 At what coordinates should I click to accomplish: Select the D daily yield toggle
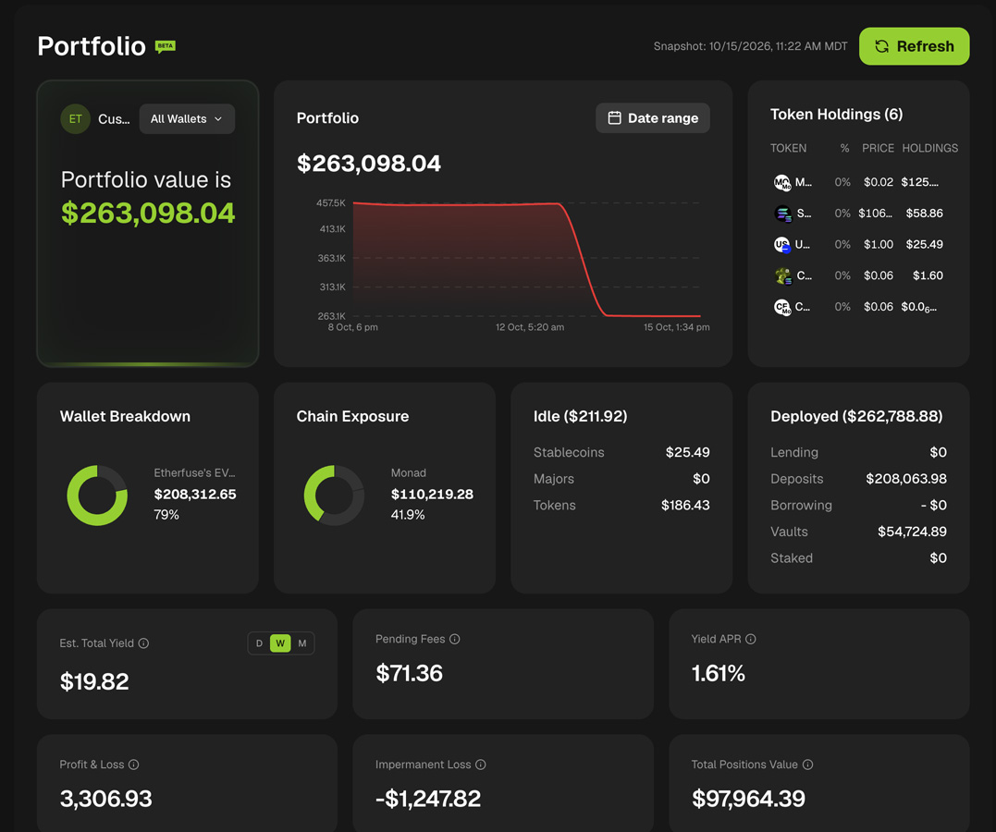click(259, 643)
